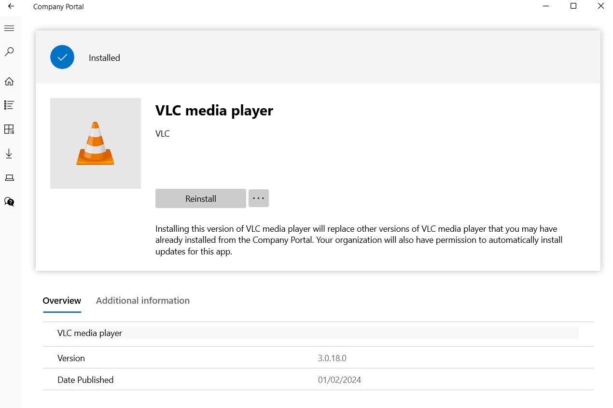Open Help & support chat icon
Screen dimensions: 613x408
click(x=9, y=201)
